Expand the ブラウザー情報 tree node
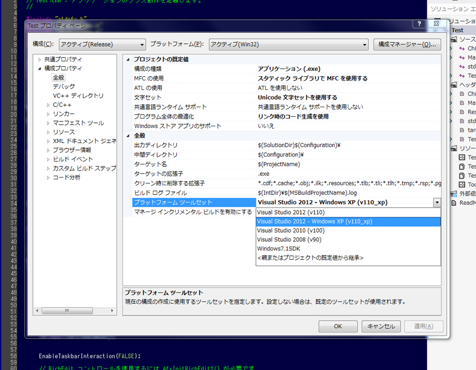 click(x=48, y=150)
